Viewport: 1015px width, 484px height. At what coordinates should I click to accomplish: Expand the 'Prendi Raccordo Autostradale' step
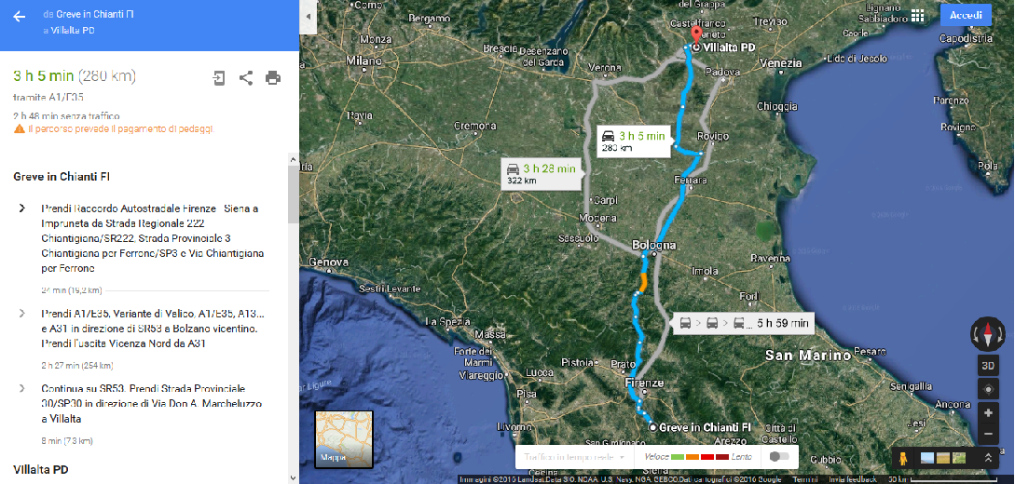[22, 208]
